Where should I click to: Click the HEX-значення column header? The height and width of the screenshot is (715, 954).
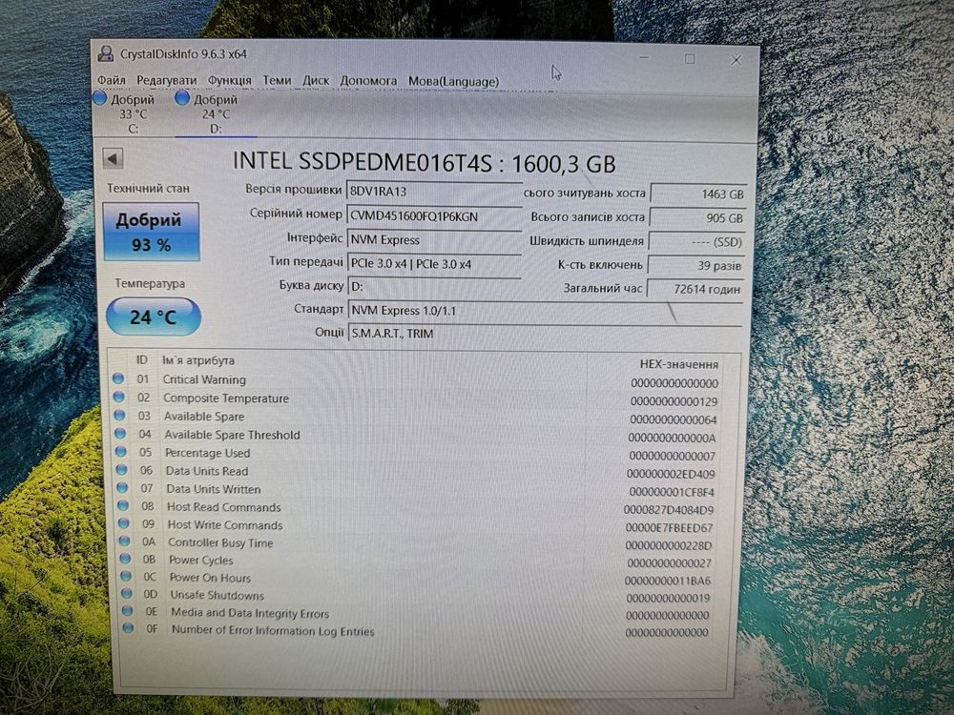pos(679,364)
